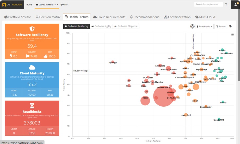This screenshot has width=240, height=144.
Task: Expand the Roadblocks dropdown
Action: [x=204, y=27]
